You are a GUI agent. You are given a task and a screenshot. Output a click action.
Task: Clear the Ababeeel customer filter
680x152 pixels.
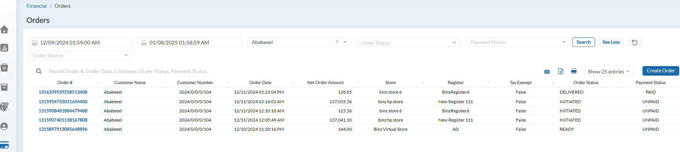tap(337, 42)
